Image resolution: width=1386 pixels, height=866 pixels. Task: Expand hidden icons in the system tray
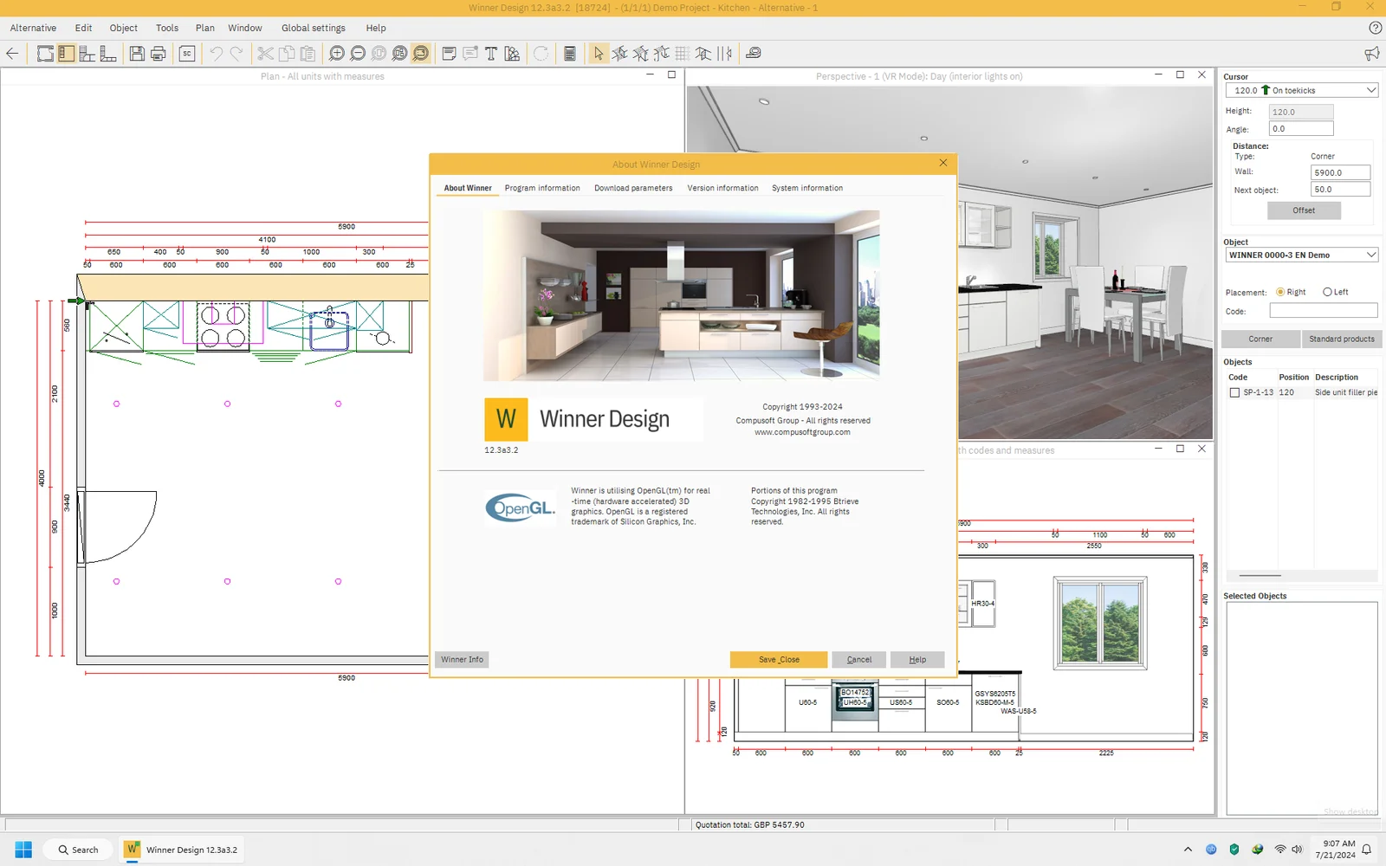(x=1188, y=850)
